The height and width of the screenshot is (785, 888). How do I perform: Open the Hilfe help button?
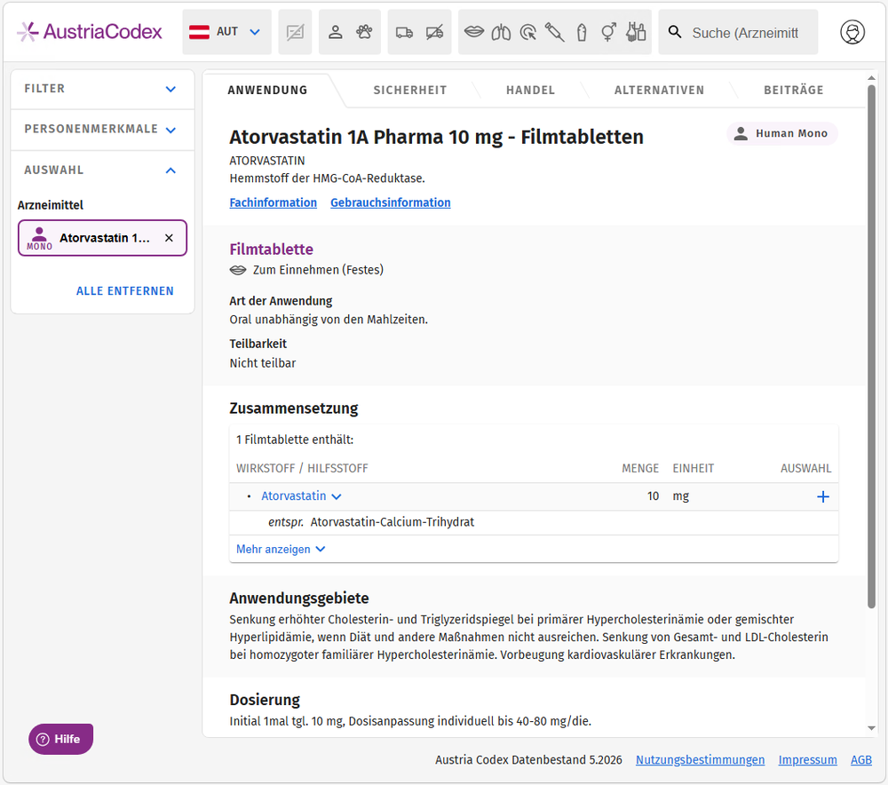pyautogui.click(x=60, y=739)
